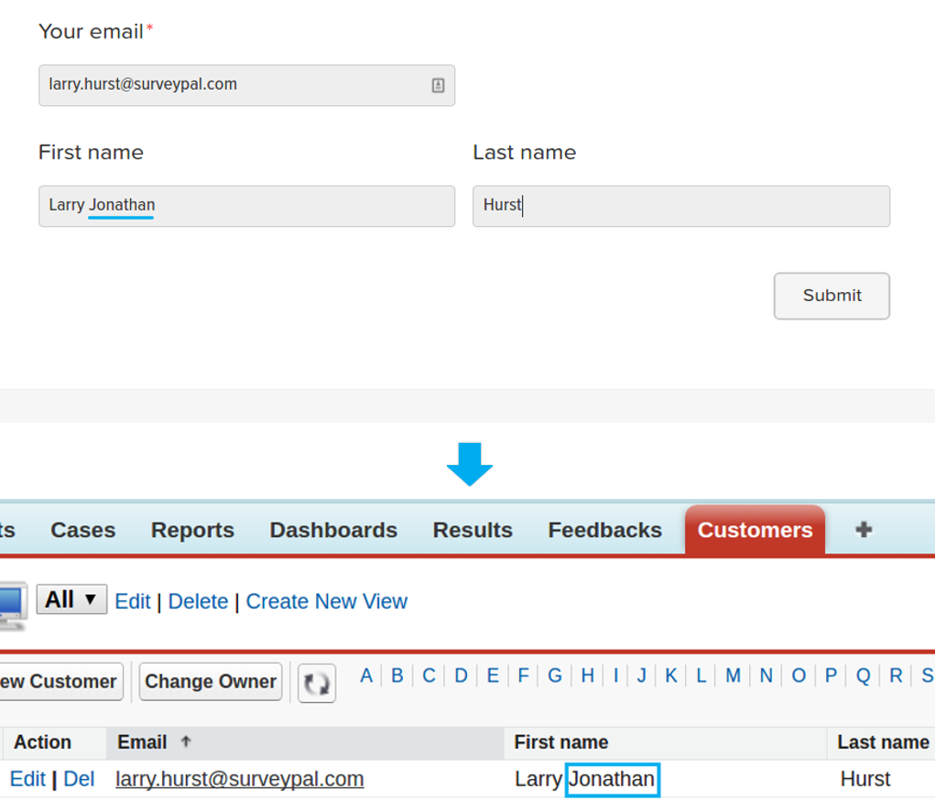Screen dimensions: 935x811
Task: Click the Change Owner button
Action: tap(211, 682)
